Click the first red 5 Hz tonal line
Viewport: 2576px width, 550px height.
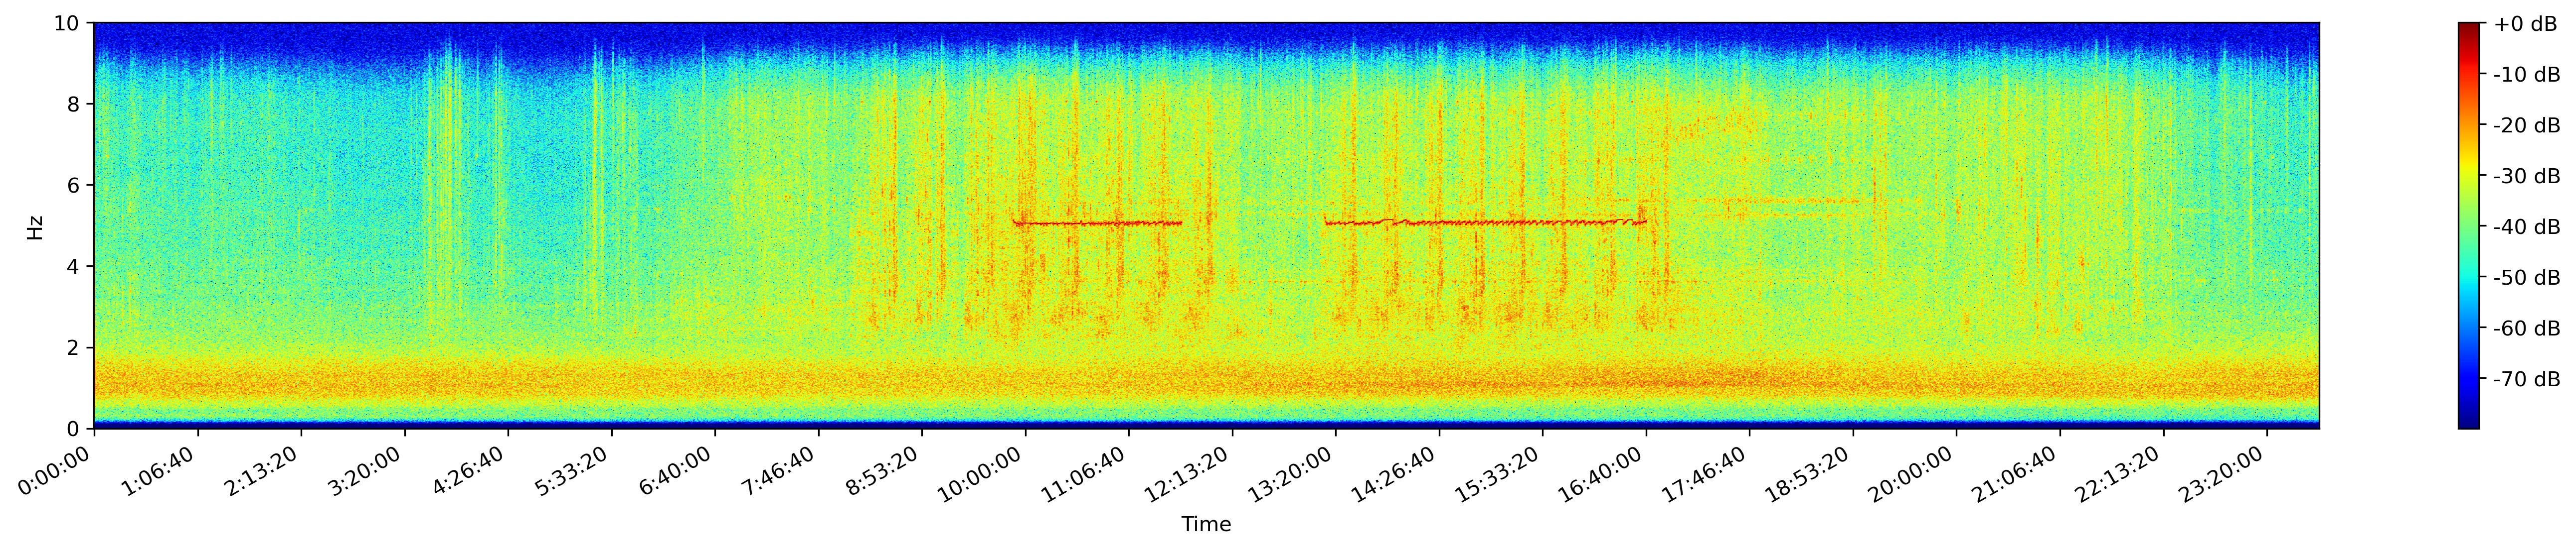click(x=1097, y=223)
